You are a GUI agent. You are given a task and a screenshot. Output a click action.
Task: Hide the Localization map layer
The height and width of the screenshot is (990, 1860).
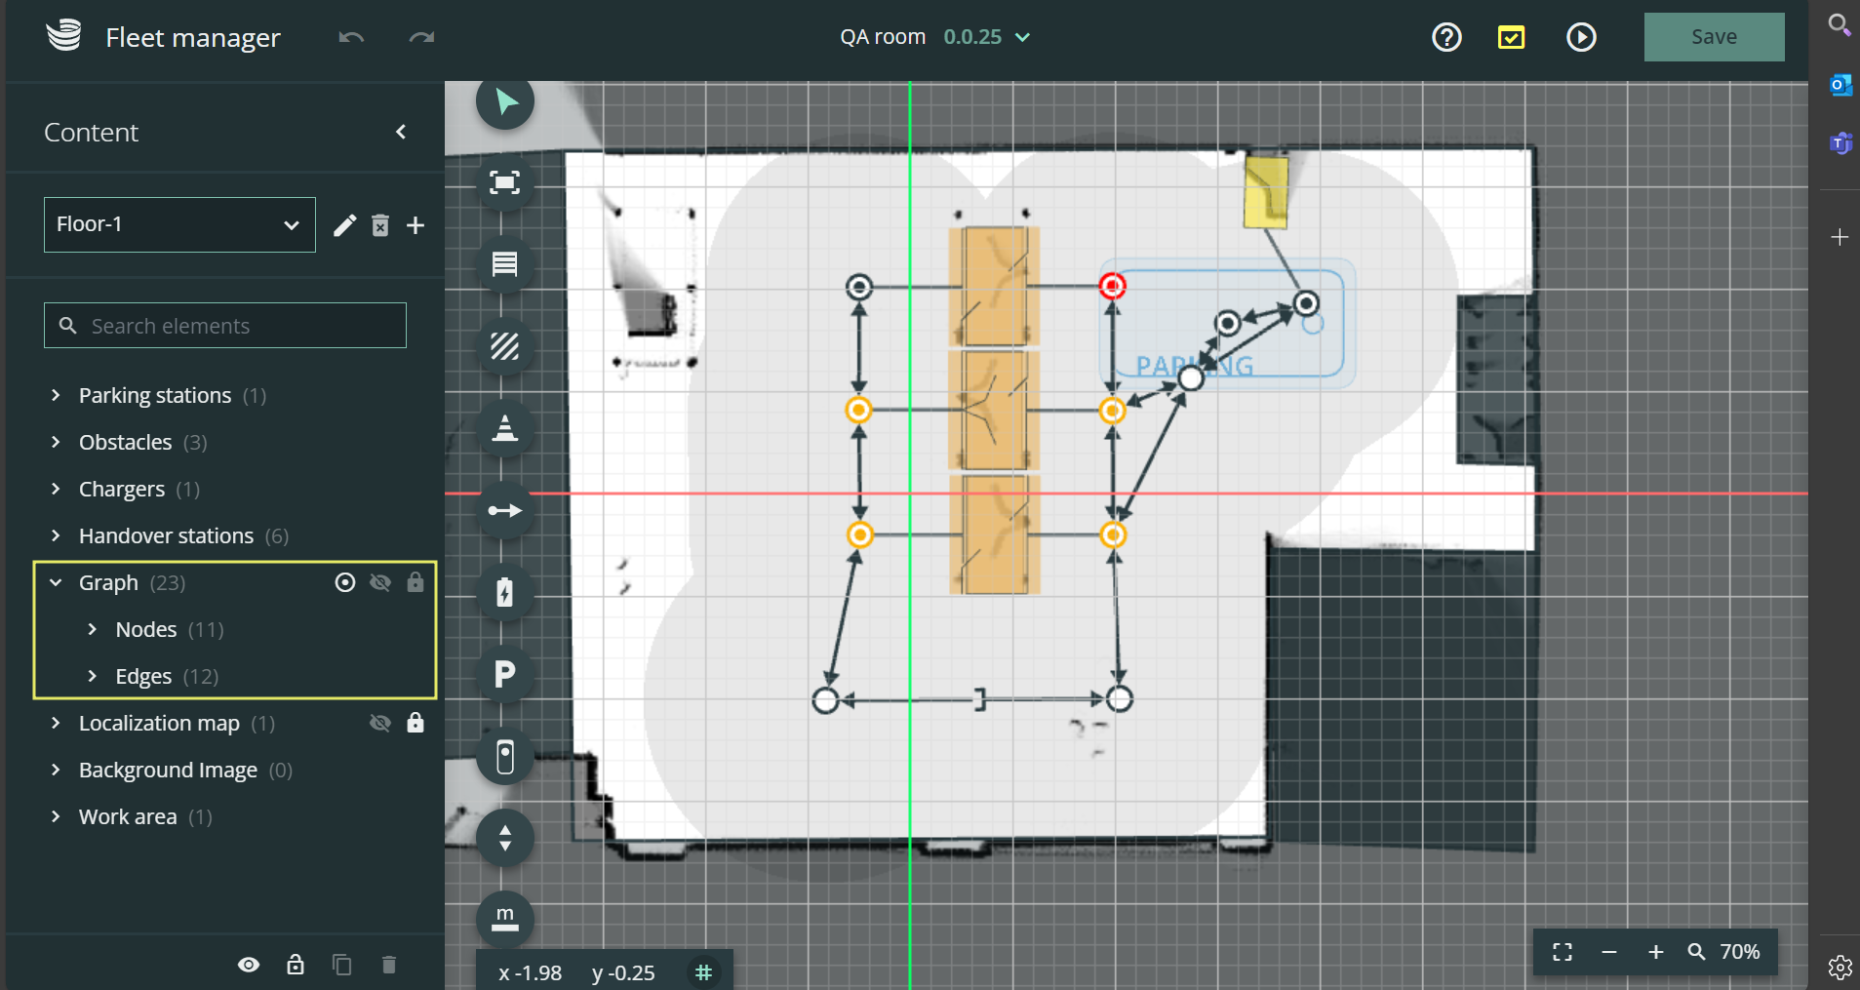(x=379, y=723)
